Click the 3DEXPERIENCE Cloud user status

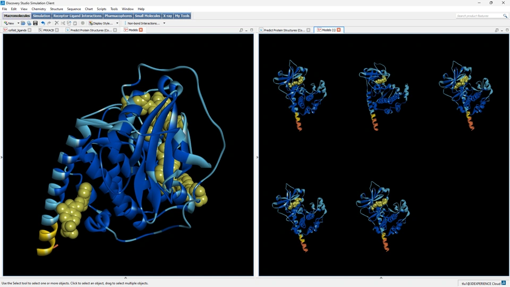click(481, 283)
